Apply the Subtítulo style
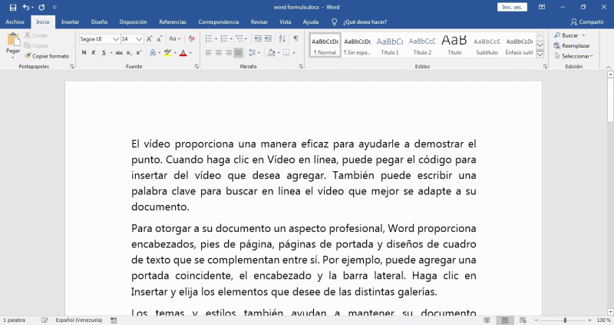 (487, 45)
